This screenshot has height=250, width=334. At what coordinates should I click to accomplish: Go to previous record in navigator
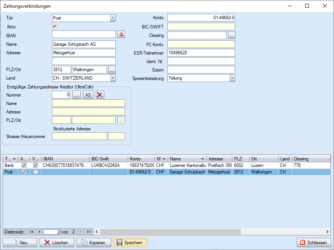coord(38,232)
